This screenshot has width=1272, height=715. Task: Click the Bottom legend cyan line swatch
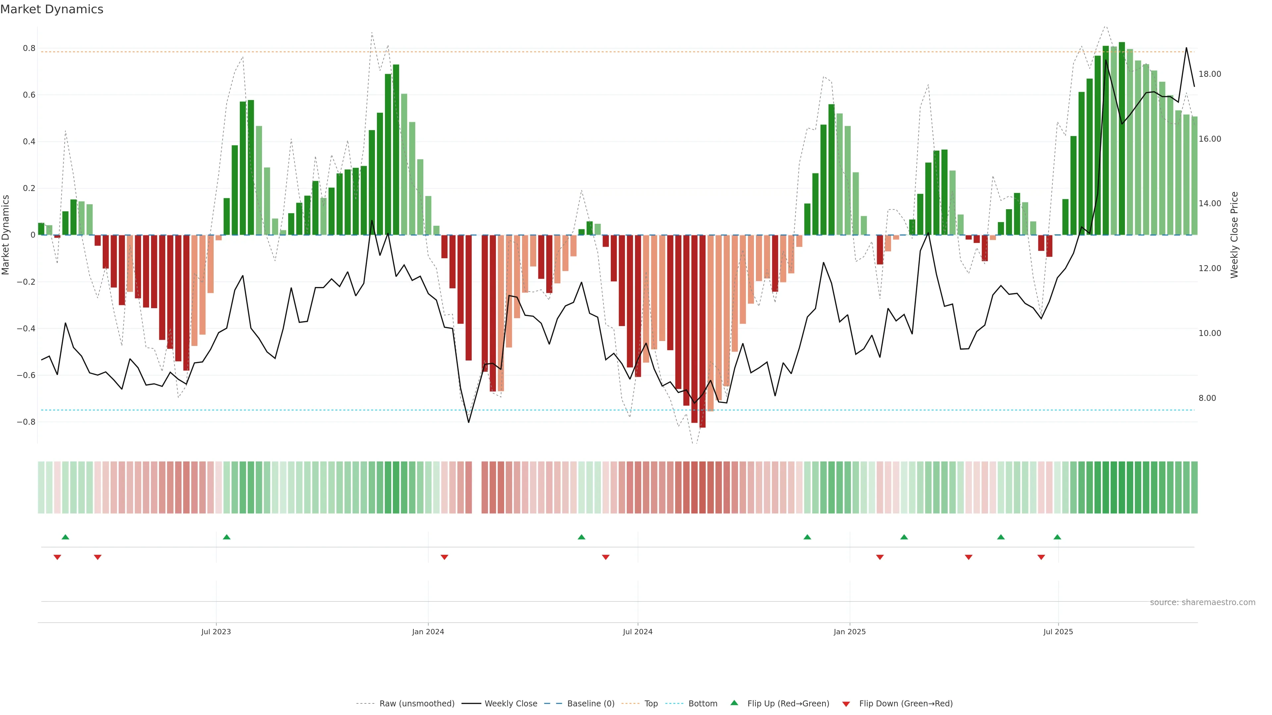[x=674, y=704]
